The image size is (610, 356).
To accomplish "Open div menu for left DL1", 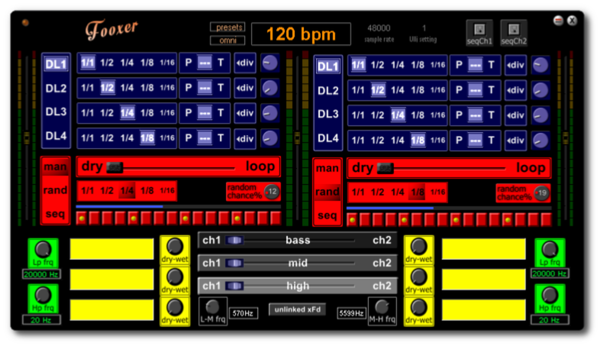I will point(244,64).
